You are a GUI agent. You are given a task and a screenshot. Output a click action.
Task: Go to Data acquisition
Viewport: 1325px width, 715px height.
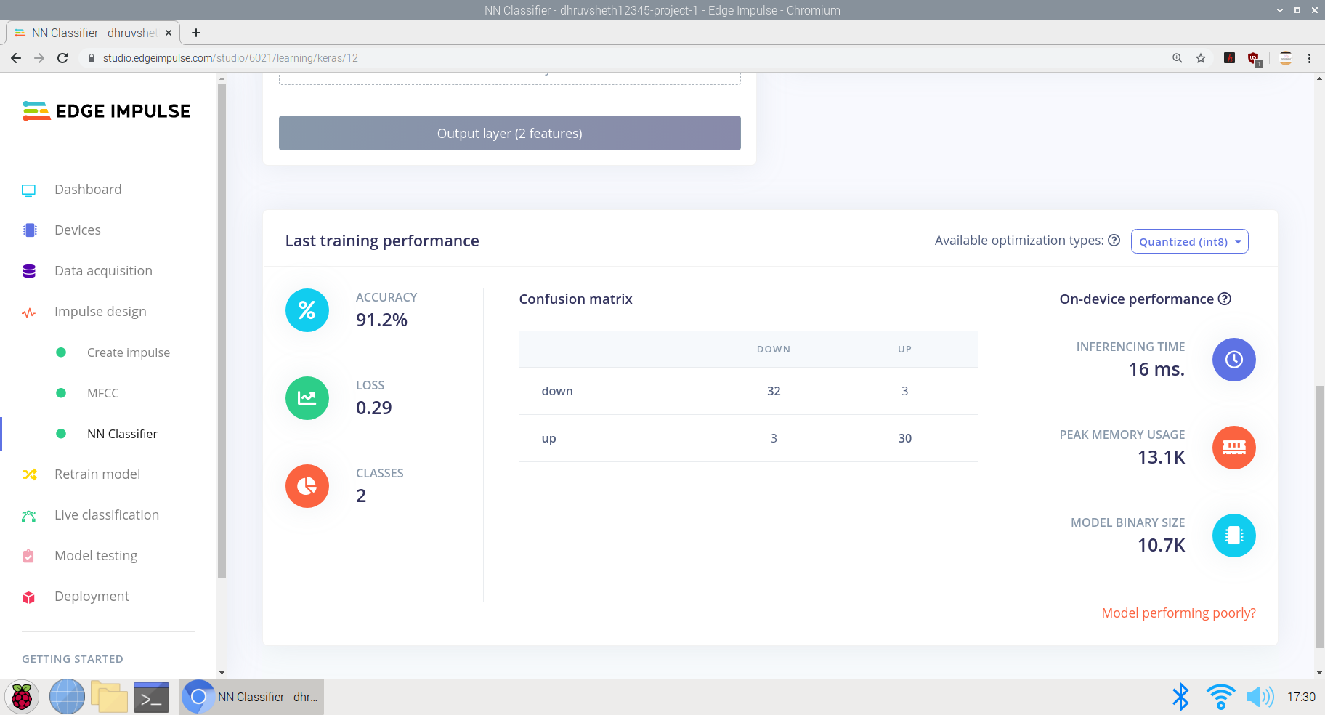pos(103,271)
